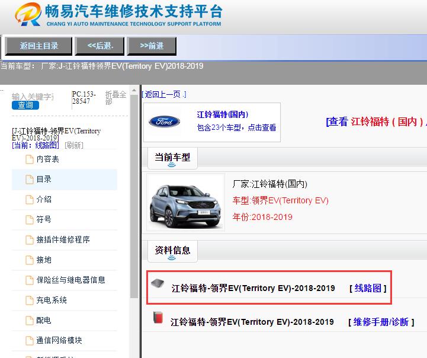Image resolution: width=427 pixels, height=358 pixels.
Task: Open the 目录 tree item
Action: tap(44, 179)
